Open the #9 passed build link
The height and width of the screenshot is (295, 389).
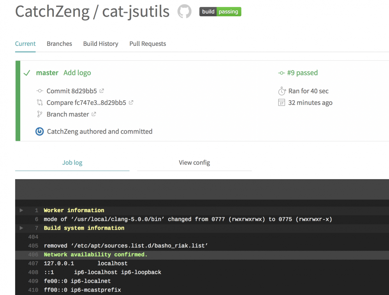pos(302,73)
